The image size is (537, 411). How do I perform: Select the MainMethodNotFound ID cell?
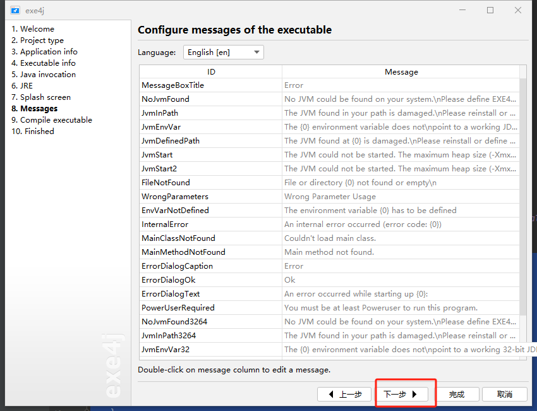[210, 252]
